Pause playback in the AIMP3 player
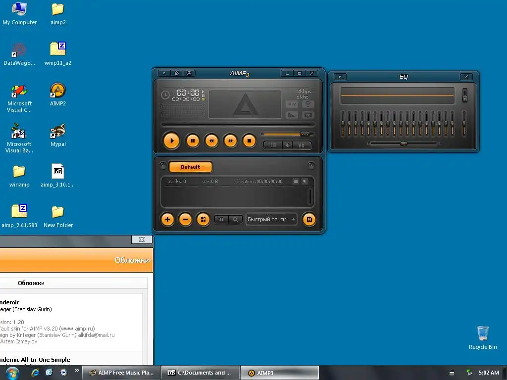507x380 pixels. (x=193, y=141)
